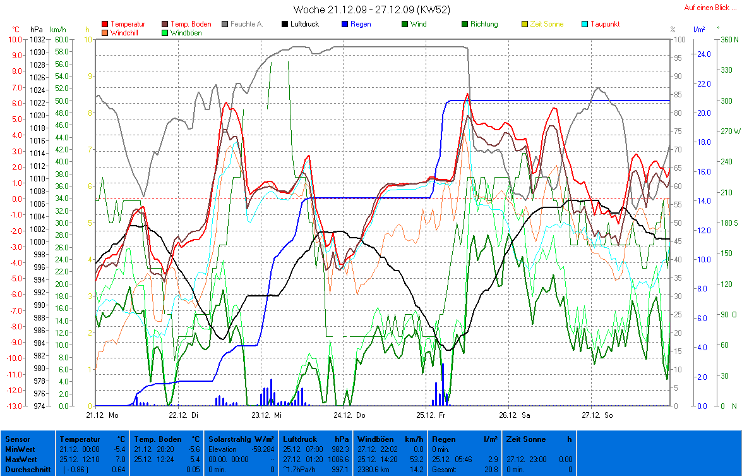
Task: Click the Solarstrahlg W/m² table header
Action: 241,439
